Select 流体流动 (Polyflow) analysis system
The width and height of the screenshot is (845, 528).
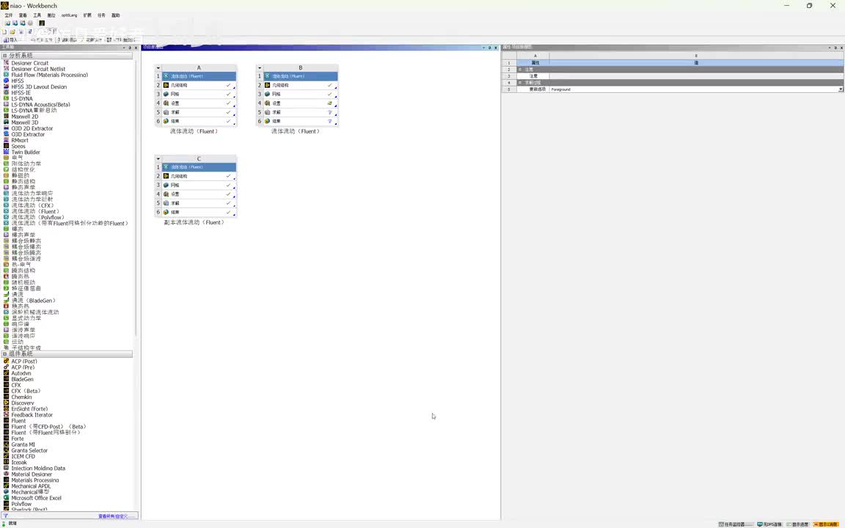click(38, 217)
